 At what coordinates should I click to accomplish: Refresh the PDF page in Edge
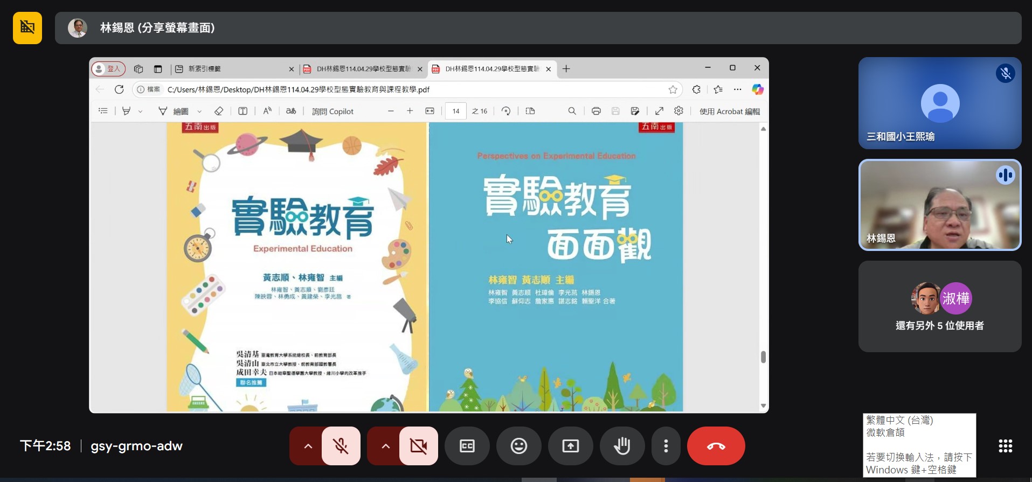119,89
